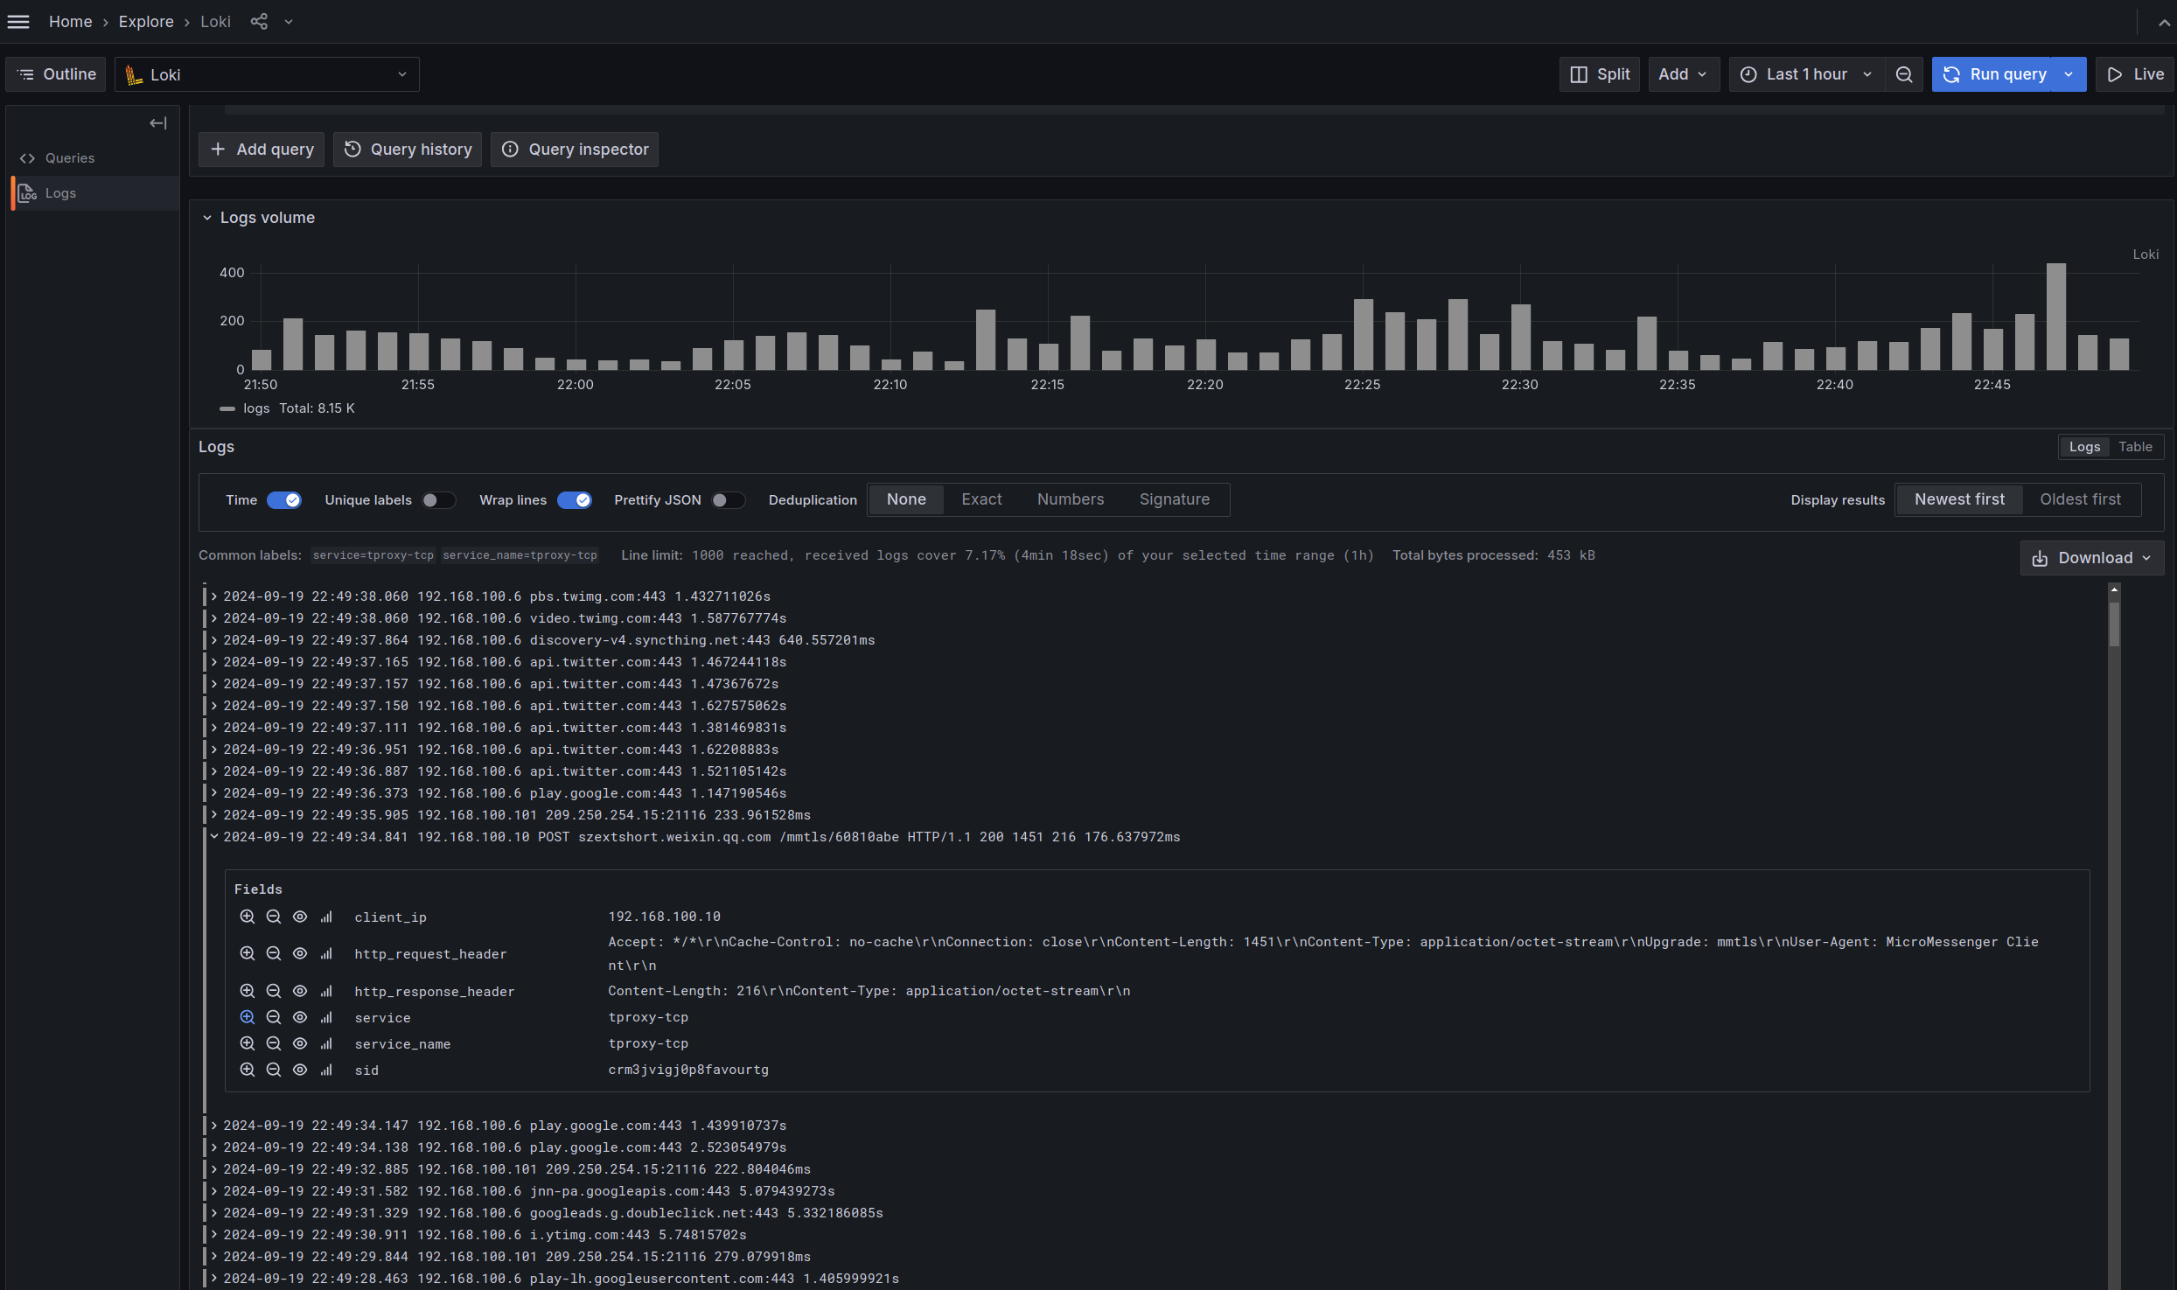The width and height of the screenshot is (2177, 1290).
Task: Open the Last 1 hour time picker
Action: (x=1806, y=74)
